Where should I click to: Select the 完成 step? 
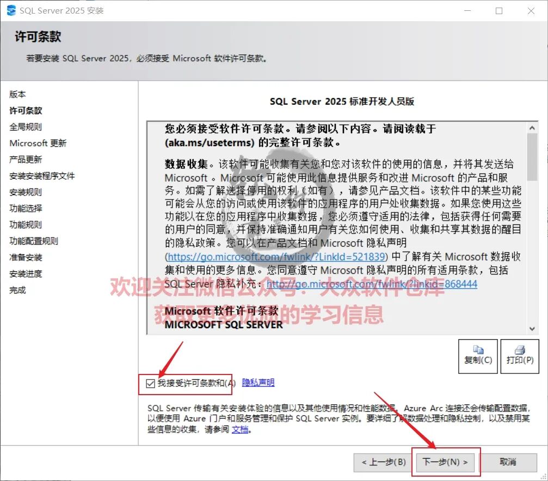coord(17,290)
